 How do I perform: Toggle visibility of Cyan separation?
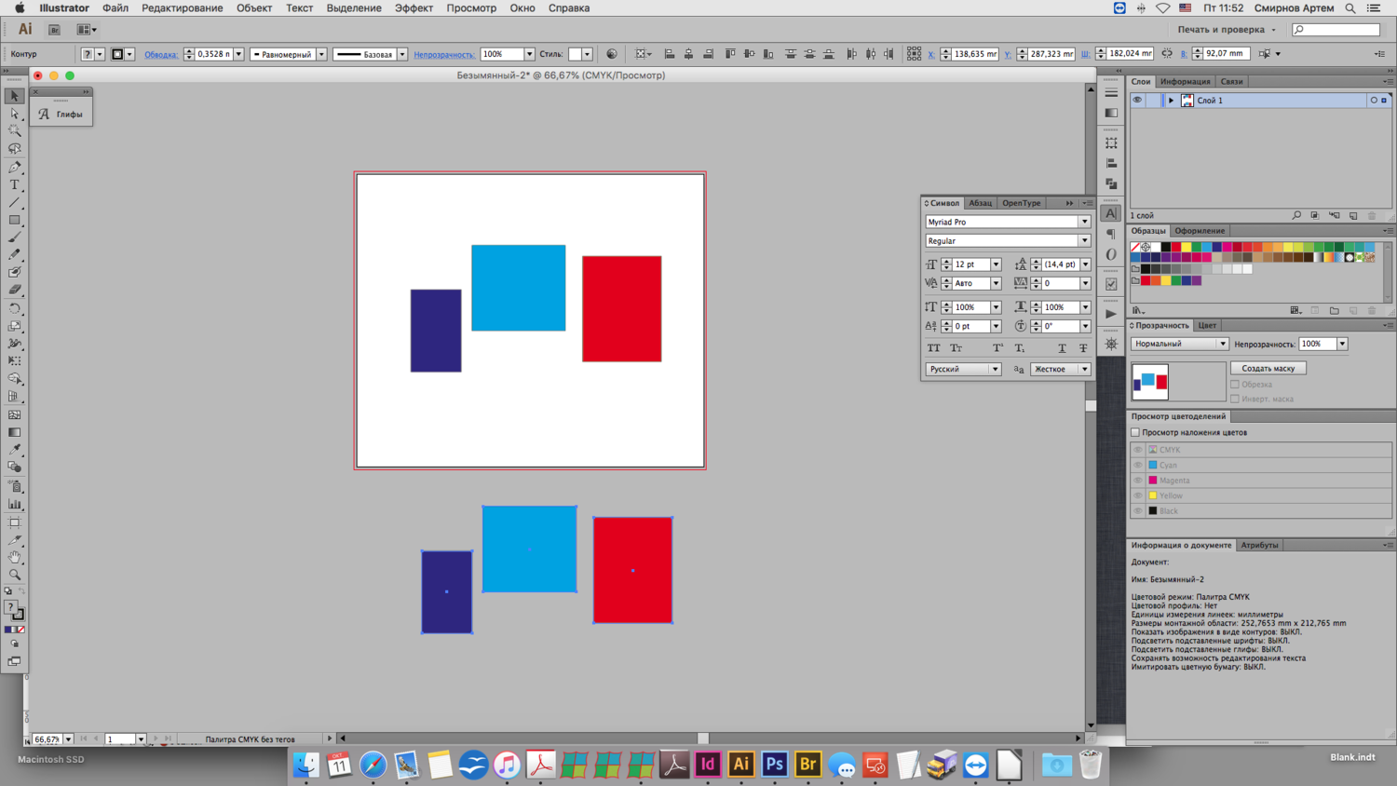point(1137,465)
